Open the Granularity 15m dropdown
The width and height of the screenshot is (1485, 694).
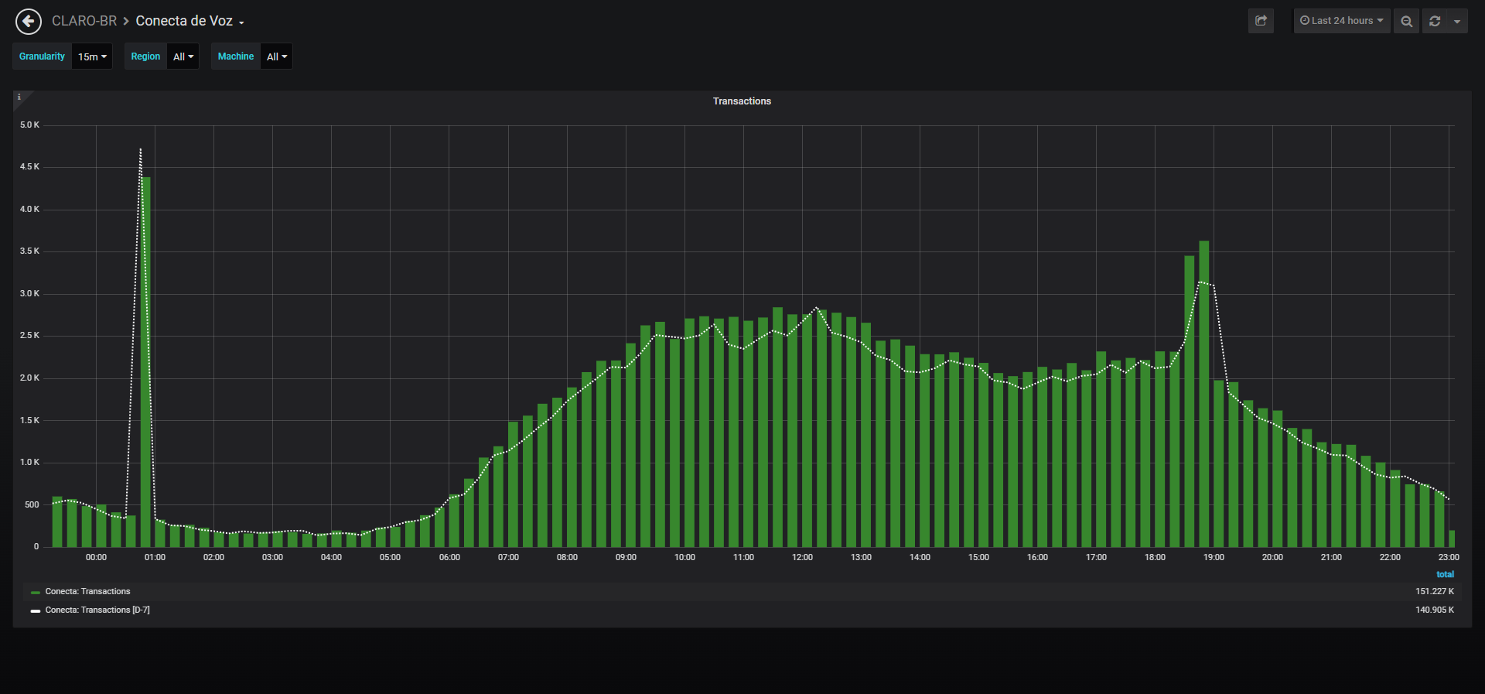(92, 56)
